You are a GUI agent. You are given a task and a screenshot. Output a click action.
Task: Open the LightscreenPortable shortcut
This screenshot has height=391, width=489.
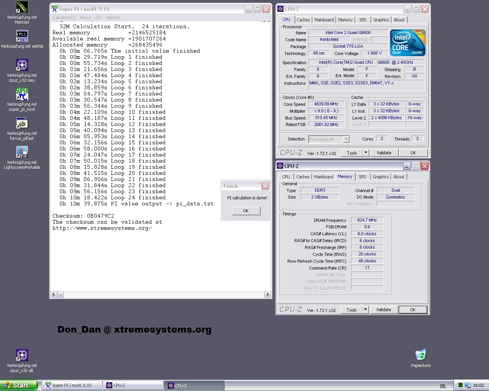pyautogui.click(x=22, y=152)
